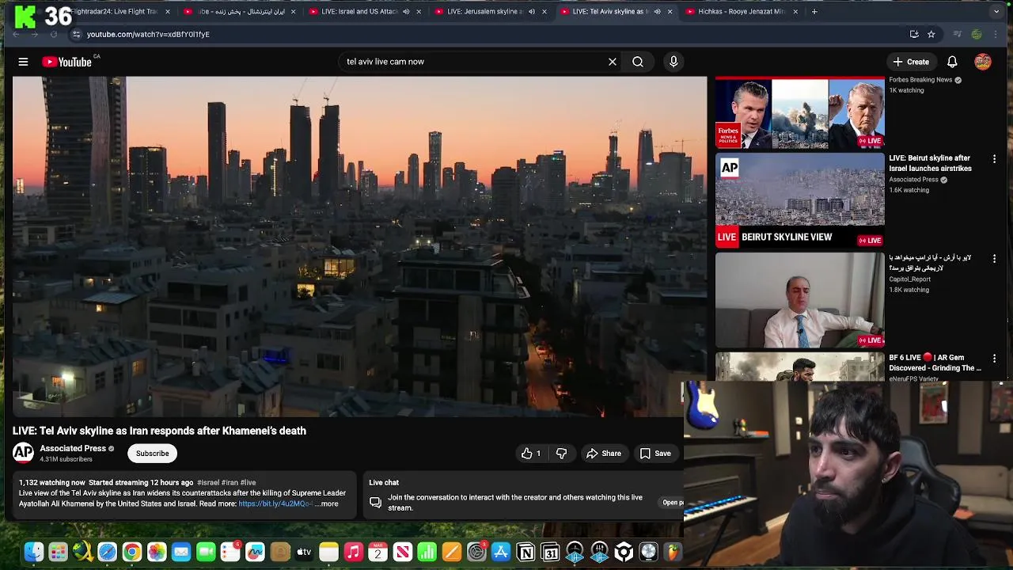Open the YouTube hamburger guide menu
The width and height of the screenshot is (1013, 570).
pyautogui.click(x=23, y=62)
